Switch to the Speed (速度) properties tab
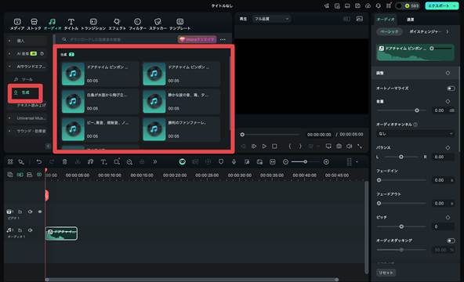 coord(410,20)
